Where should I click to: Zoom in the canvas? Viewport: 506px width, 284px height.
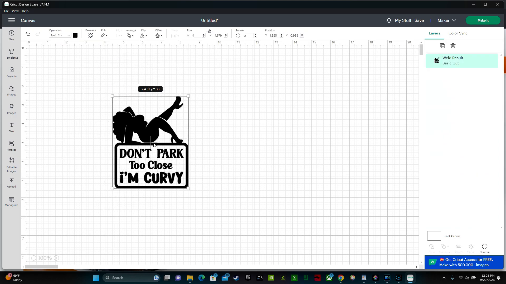[x=56, y=258]
